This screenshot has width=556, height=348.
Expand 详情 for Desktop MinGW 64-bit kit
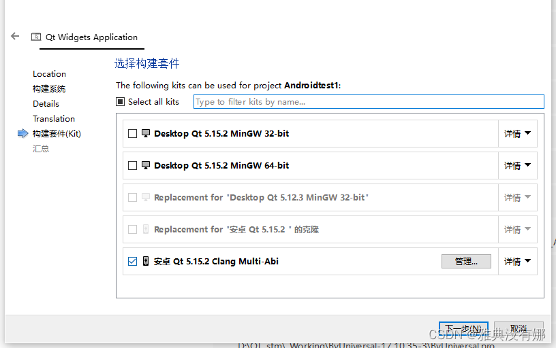(x=518, y=166)
